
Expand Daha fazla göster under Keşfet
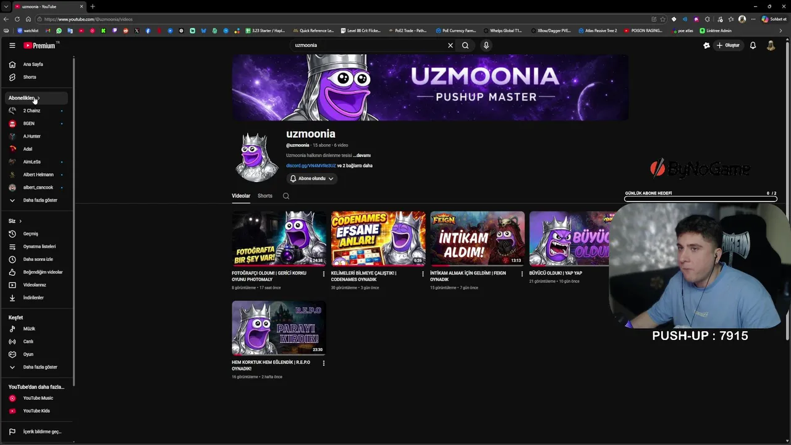(37, 367)
